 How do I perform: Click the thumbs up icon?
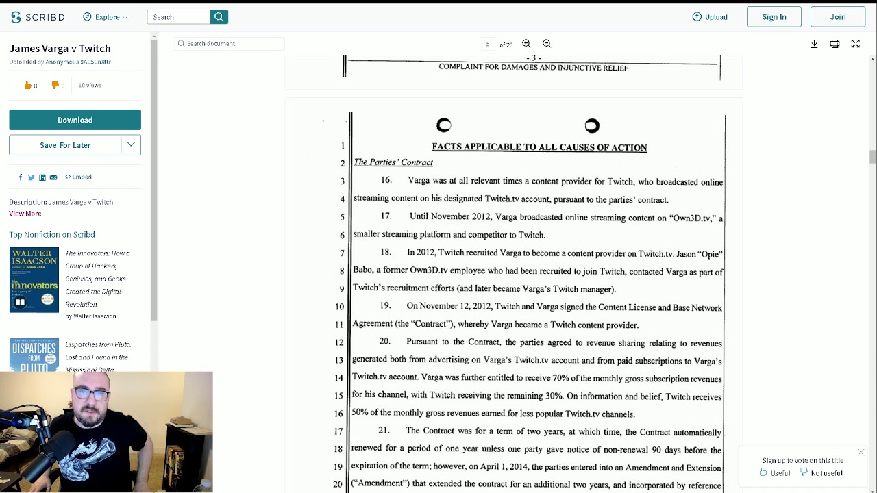[x=28, y=86]
